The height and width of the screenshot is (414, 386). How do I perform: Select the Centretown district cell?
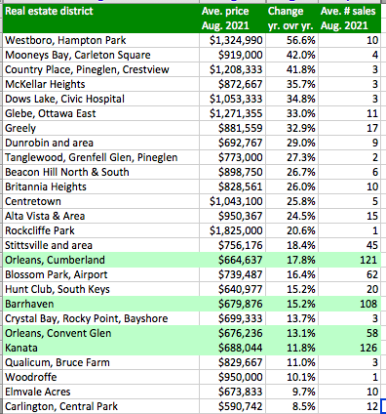coord(101,201)
